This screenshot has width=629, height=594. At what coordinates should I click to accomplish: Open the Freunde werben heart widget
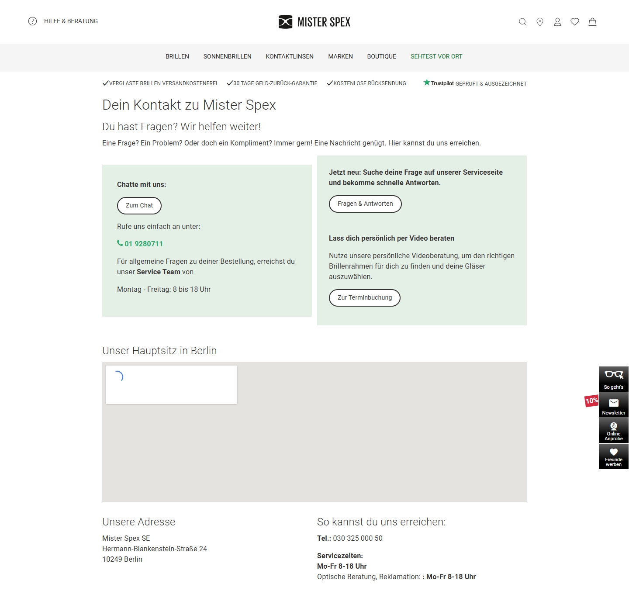(614, 456)
